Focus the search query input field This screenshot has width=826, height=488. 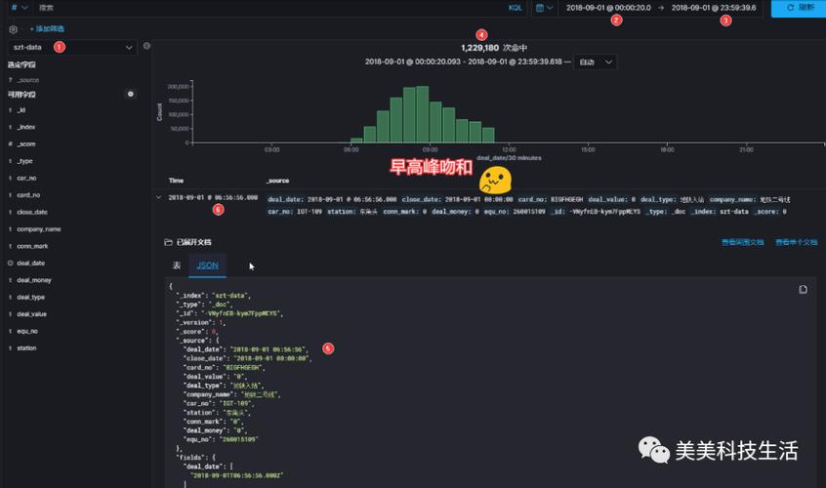pos(268,8)
